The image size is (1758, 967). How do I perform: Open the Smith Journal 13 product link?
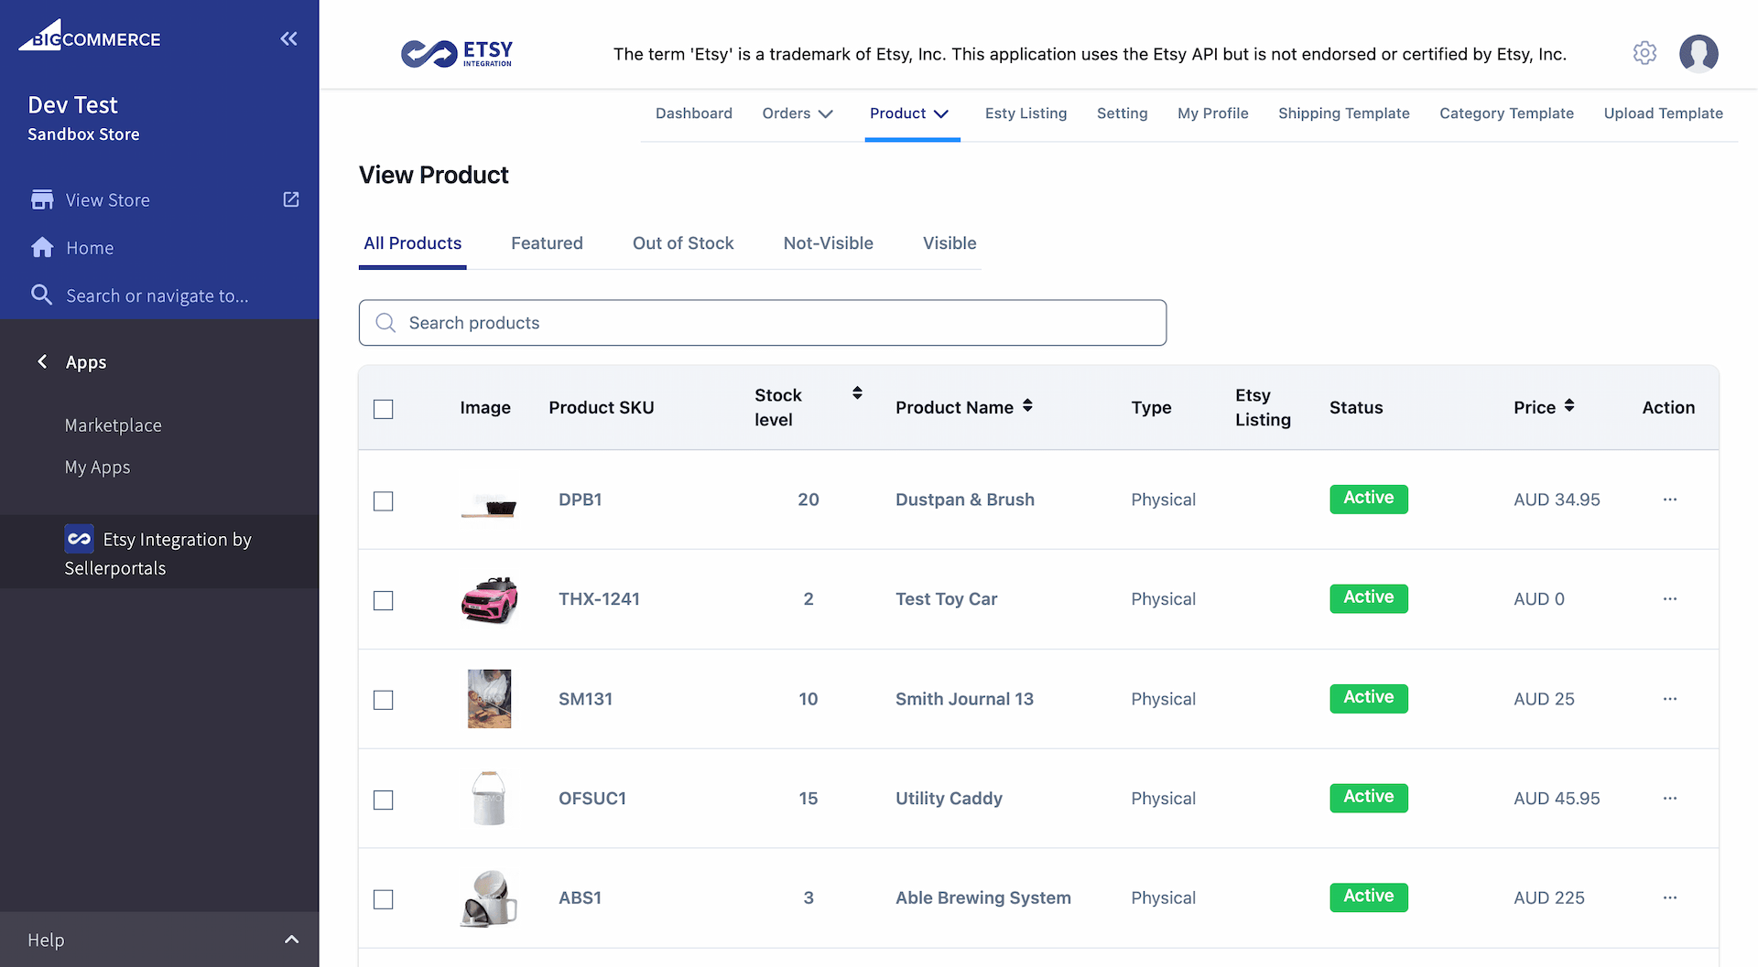(964, 699)
